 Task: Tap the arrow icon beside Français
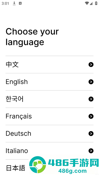click(91, 116)
